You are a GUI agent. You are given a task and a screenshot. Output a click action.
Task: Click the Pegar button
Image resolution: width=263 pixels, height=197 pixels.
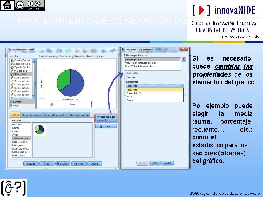click(47, 163)
